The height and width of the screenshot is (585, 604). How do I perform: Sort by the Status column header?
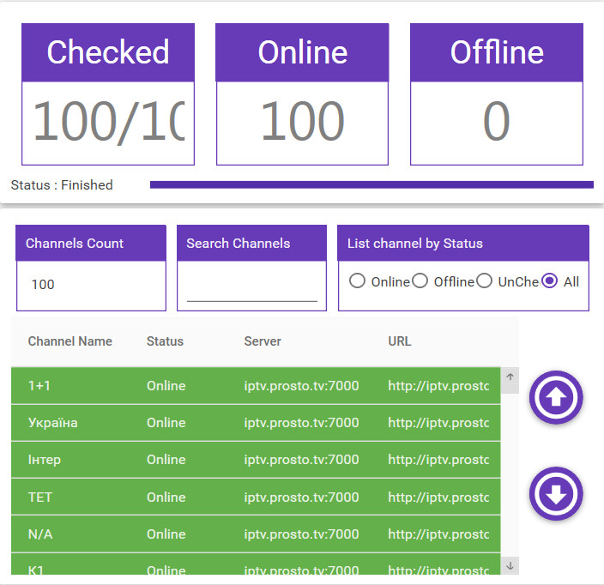click(165, 341)
